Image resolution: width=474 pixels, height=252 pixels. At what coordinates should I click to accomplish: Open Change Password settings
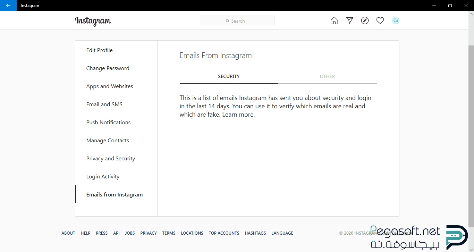pyautogui.click(x=116, y=68)
